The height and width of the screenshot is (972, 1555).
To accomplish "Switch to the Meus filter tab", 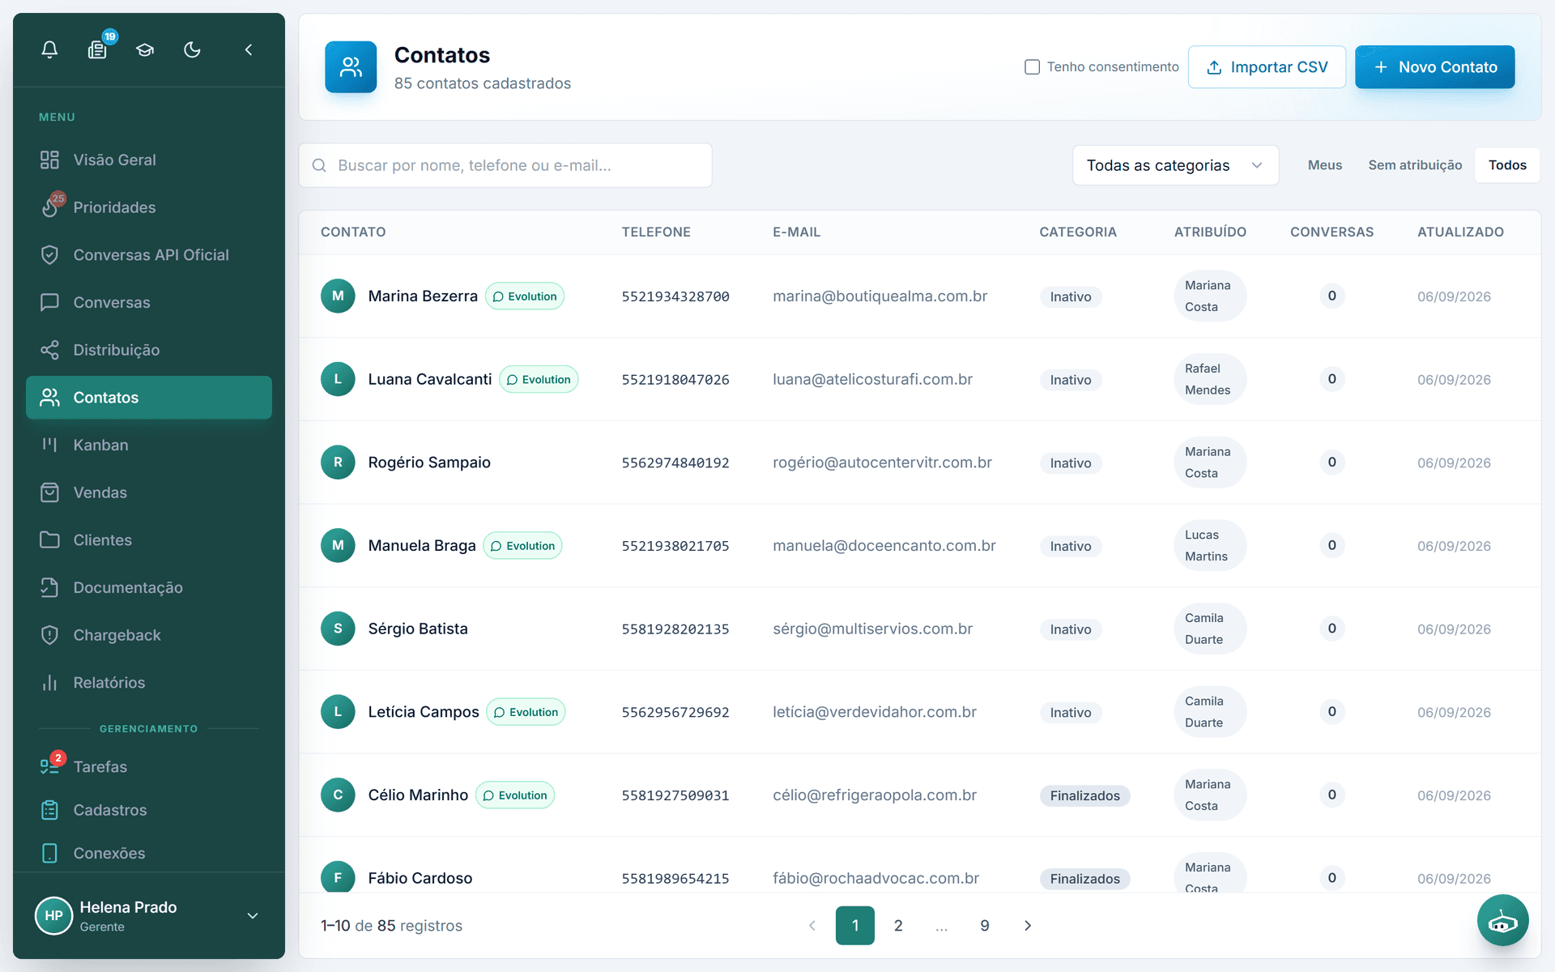I will click(1324, 165).
